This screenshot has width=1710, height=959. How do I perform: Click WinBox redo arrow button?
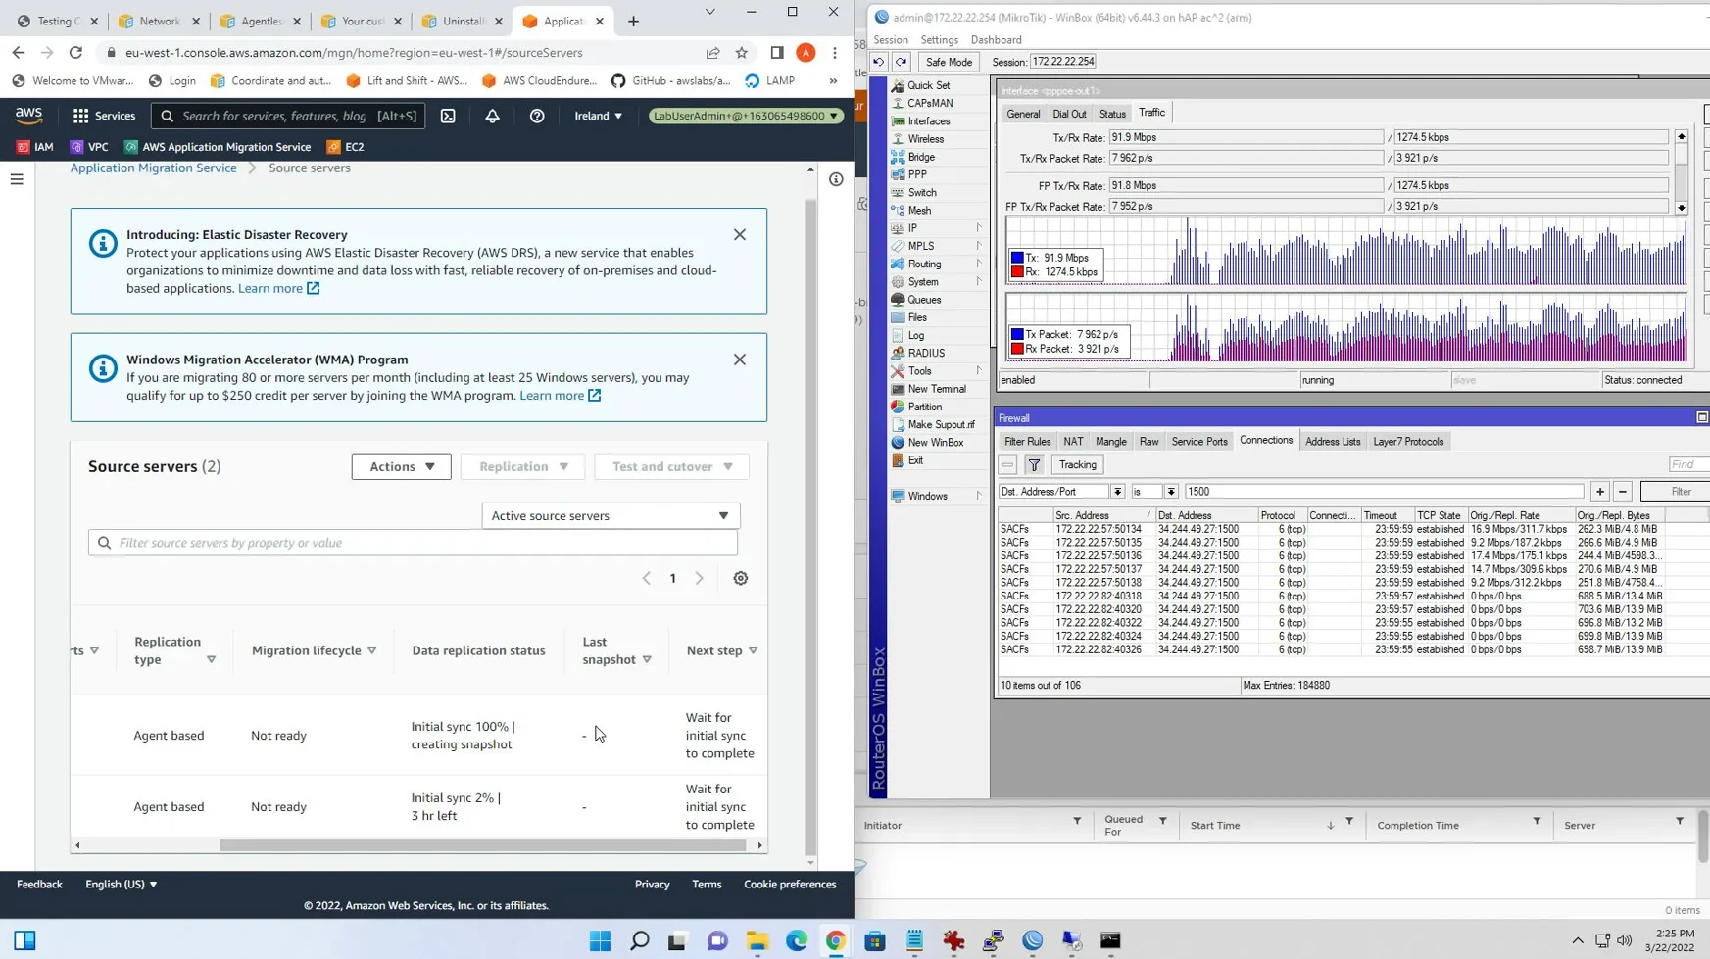901,62
